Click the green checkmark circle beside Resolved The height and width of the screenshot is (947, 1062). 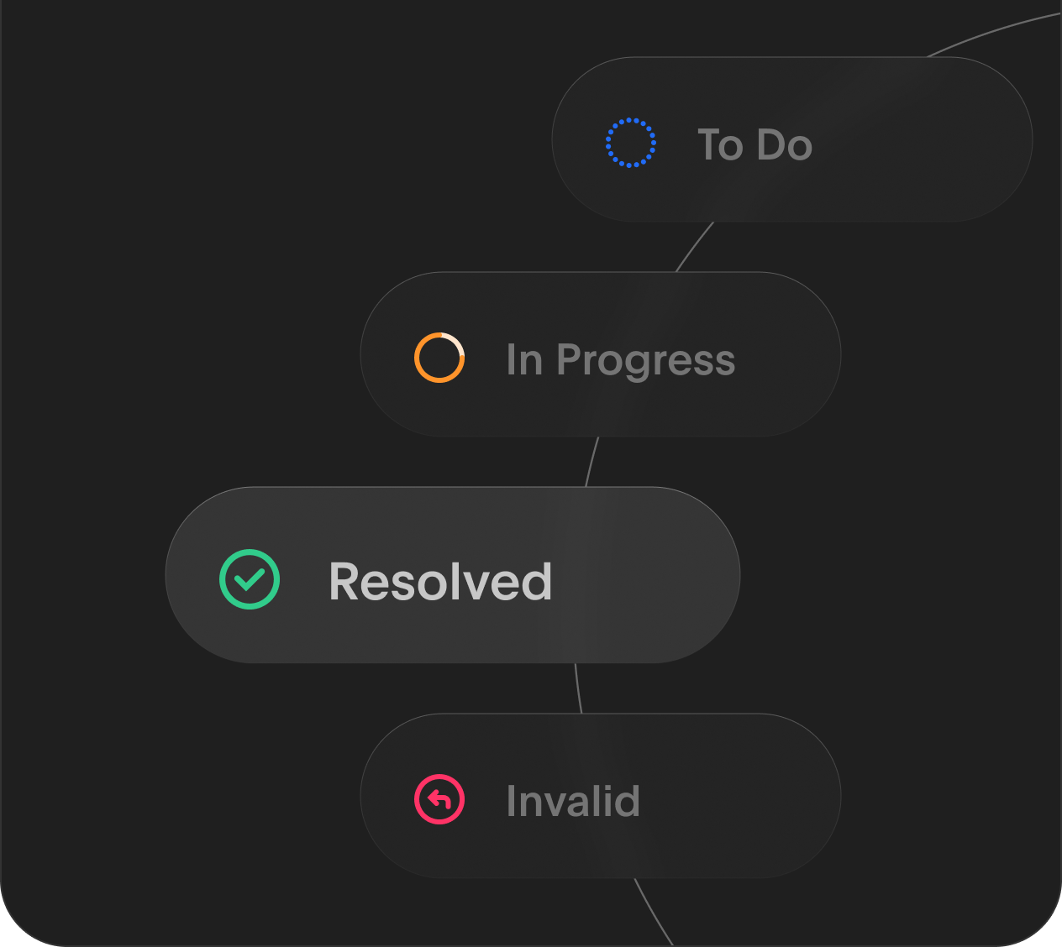pos(250,579)
